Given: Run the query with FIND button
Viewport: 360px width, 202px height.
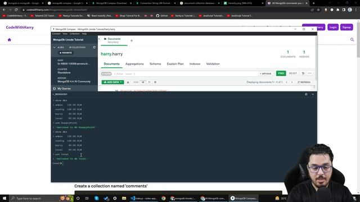Looking at the screenshot, I should (281, 74).
